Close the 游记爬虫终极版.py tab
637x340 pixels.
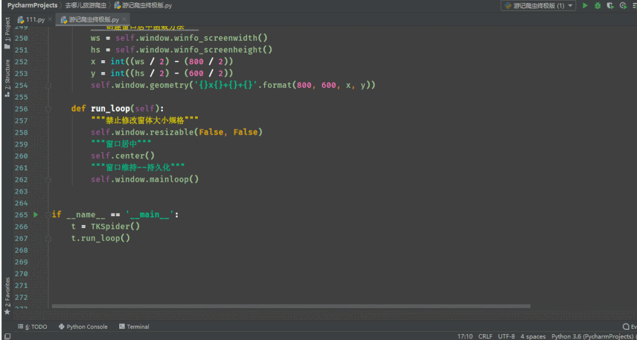pyautogui.click(x=125, y=19)
